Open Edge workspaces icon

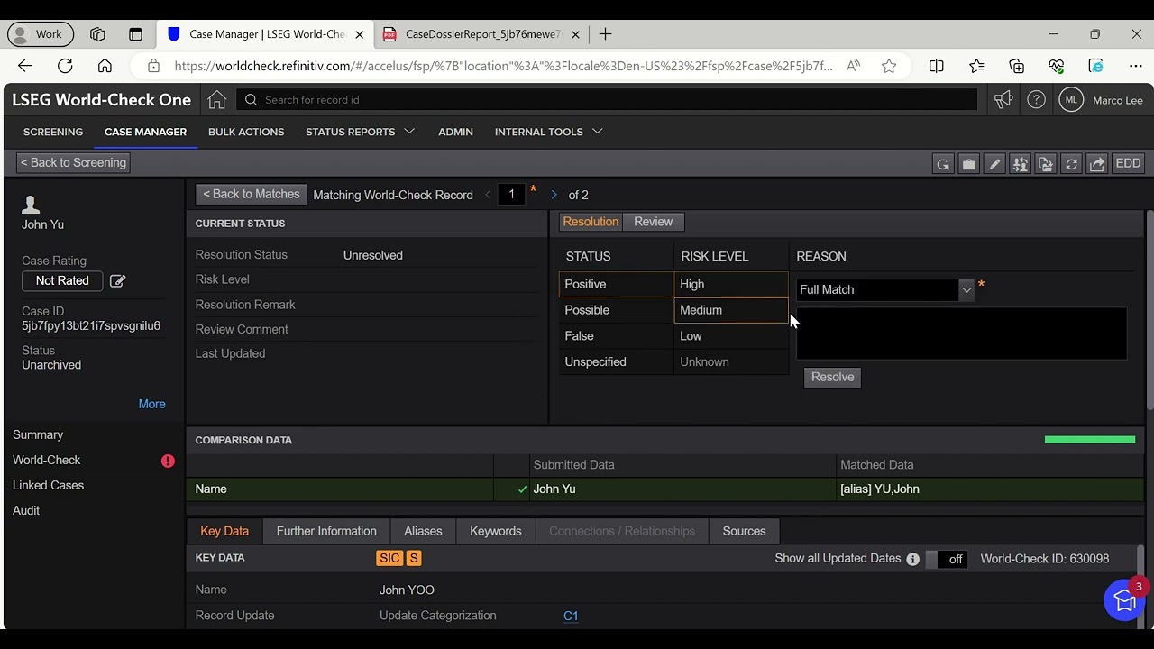pyautogui.click(x=97, y=34)
